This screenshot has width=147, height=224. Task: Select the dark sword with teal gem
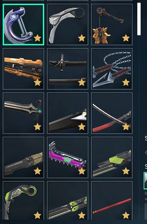23,113
